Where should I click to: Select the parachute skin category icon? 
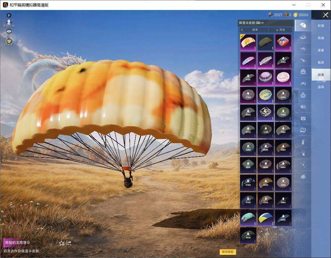(303, 26)
